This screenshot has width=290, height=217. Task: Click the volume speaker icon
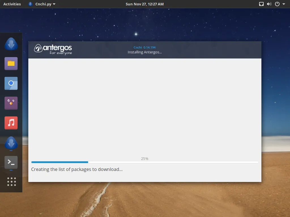pyautogui.click(x=269, y=4)
